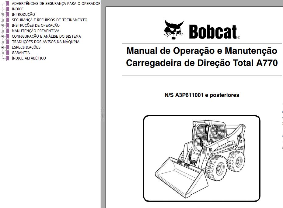Open ADVERTÊNCIAS DE SEGURANÇA PARA O OPERADOR
283x208 pixels.
[56, 4]
